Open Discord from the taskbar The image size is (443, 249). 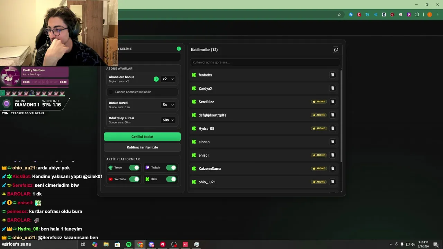pos(151,245)
